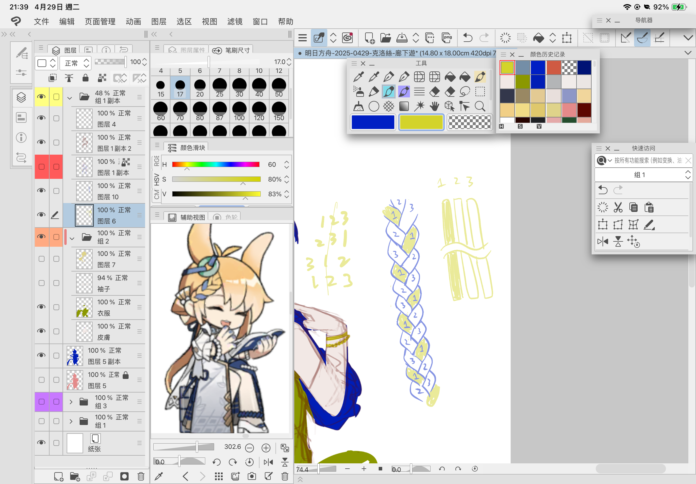Click the 图层 6 layer thumbnail
This screenshot has width=696, height=484.
click(84, 215)
